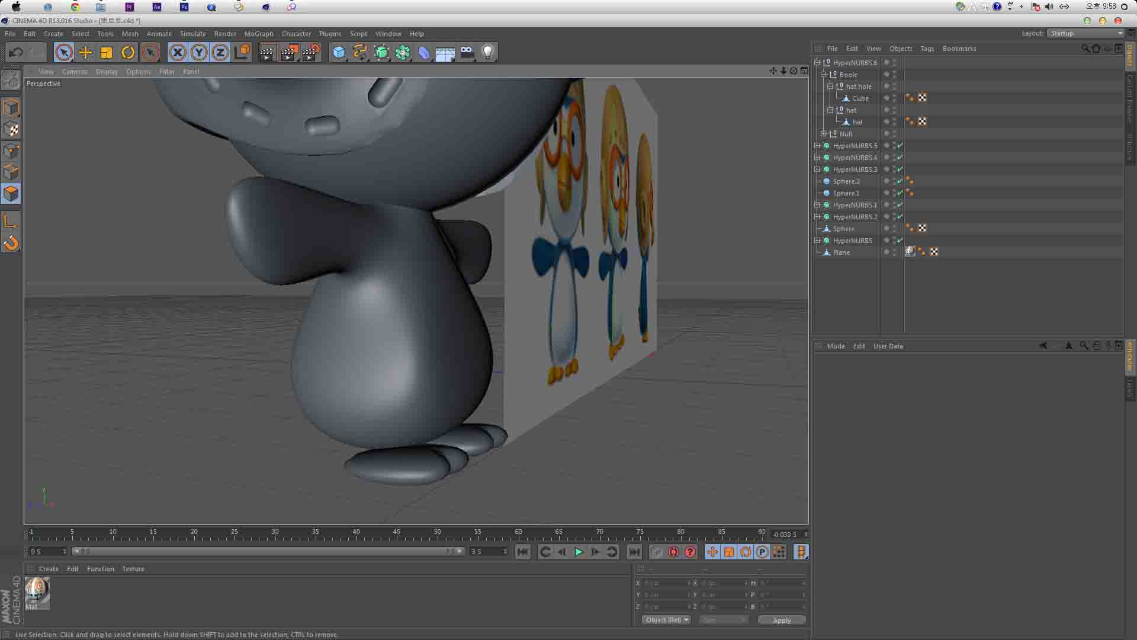Activate the Move tool in toolbar
Viewport: 1137px width, 640px height.
point(85,53)
